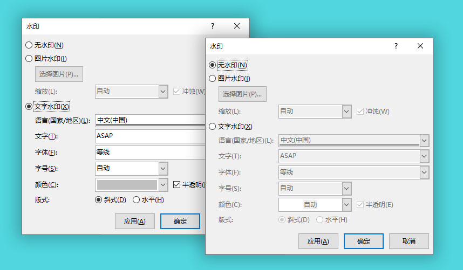Image resolution: width=463 pixels, height=270 pixels.
Task: Click 水印 title of back dialog
Action: pyautogui.click(x=33, y=26)
